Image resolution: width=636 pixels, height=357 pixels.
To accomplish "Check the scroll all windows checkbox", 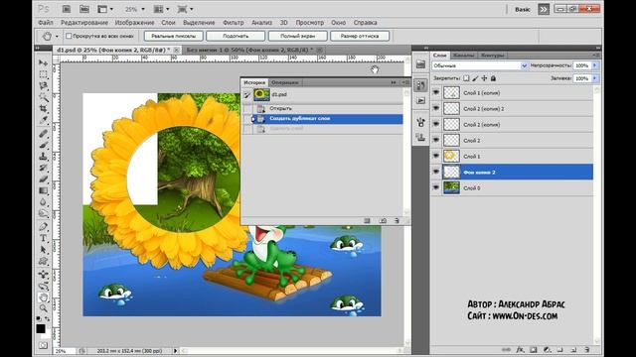I will [69, 36].
